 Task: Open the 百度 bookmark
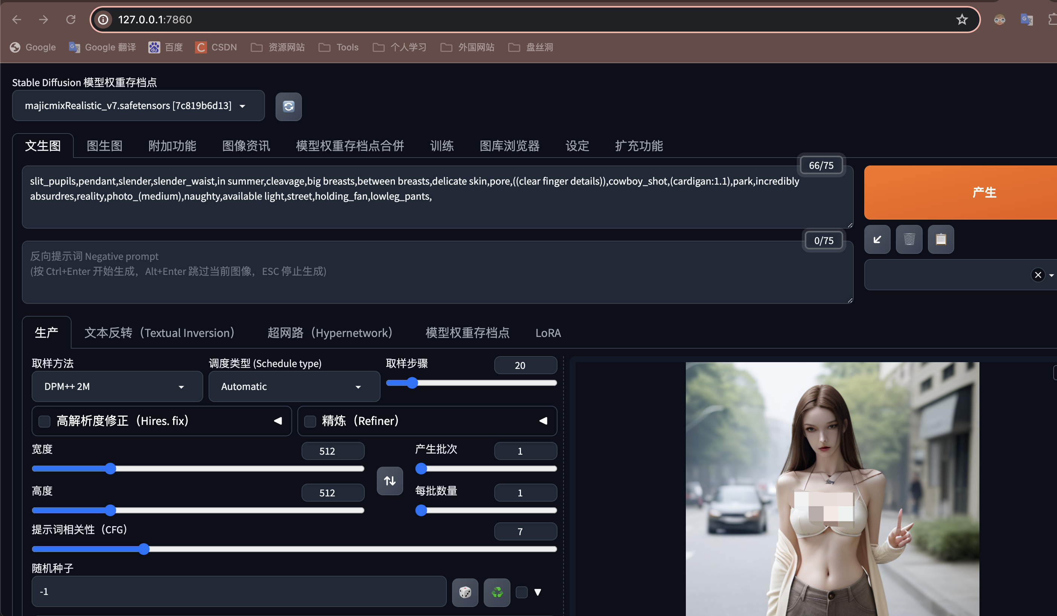[x=166, y=47]
